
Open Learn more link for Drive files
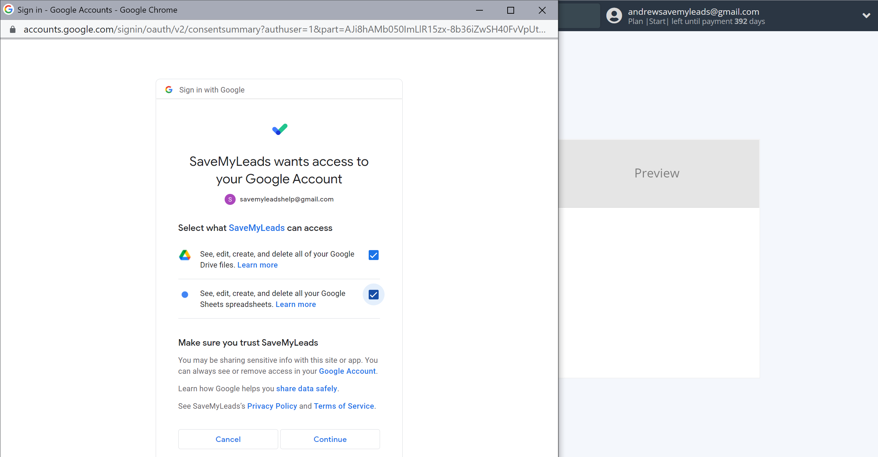coord(257,265)
